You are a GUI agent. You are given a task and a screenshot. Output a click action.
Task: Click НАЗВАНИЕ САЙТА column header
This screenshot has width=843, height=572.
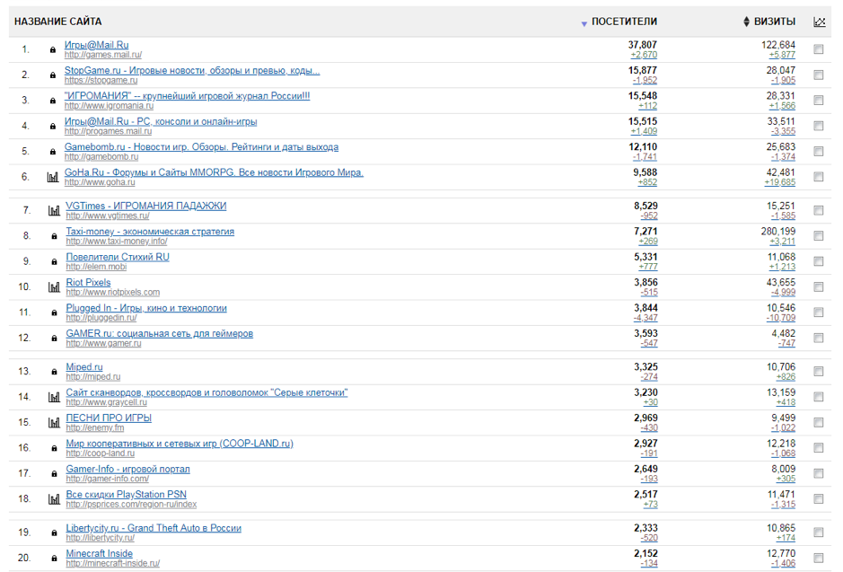click(x=58, y=22)
